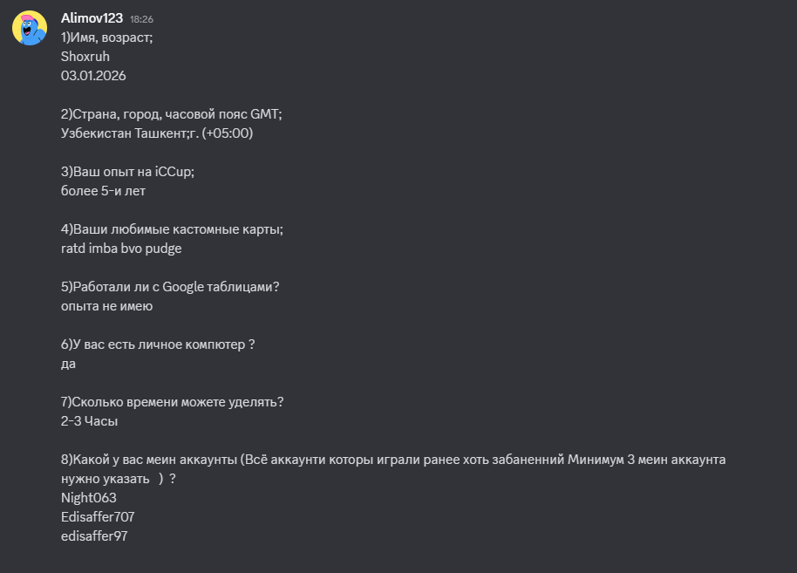Click the 'ratd imba bvo pudge' line
The height and width of the screenshot is (573, 797).
pyautogui.click(x=121, y=249)
